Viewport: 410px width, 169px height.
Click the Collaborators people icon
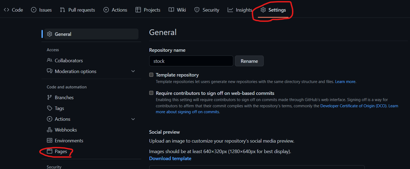[x=50, y=60]
